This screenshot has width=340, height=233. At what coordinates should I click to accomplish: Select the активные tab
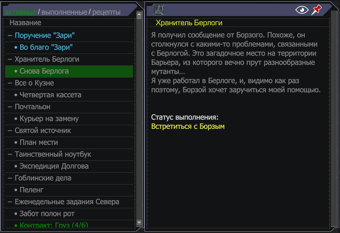click(x=21, y=12)
